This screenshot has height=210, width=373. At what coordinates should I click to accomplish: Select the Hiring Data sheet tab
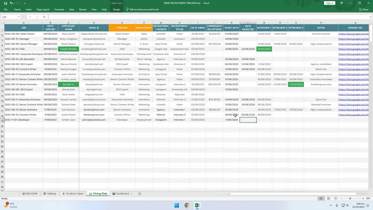point(98,194)
